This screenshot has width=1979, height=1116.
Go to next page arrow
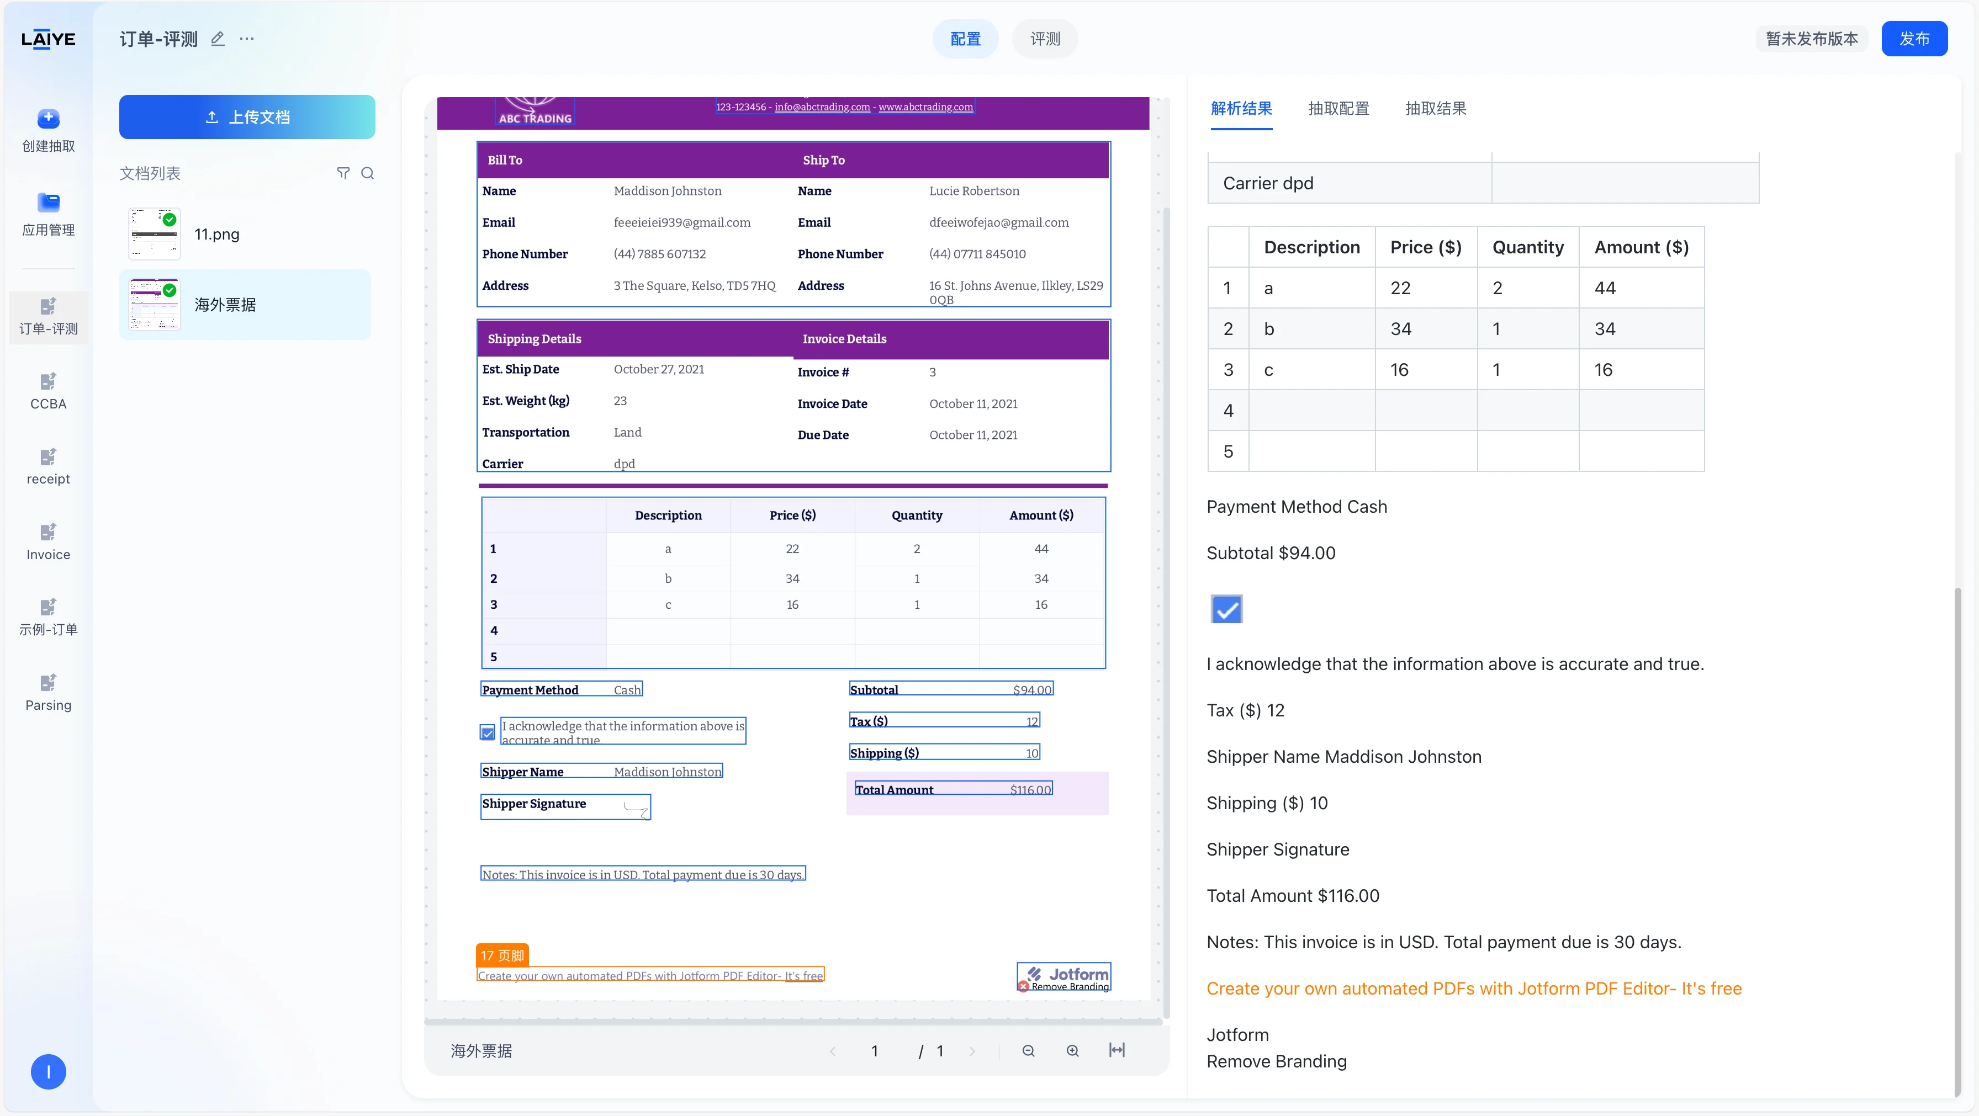(x=972, y=1051)
